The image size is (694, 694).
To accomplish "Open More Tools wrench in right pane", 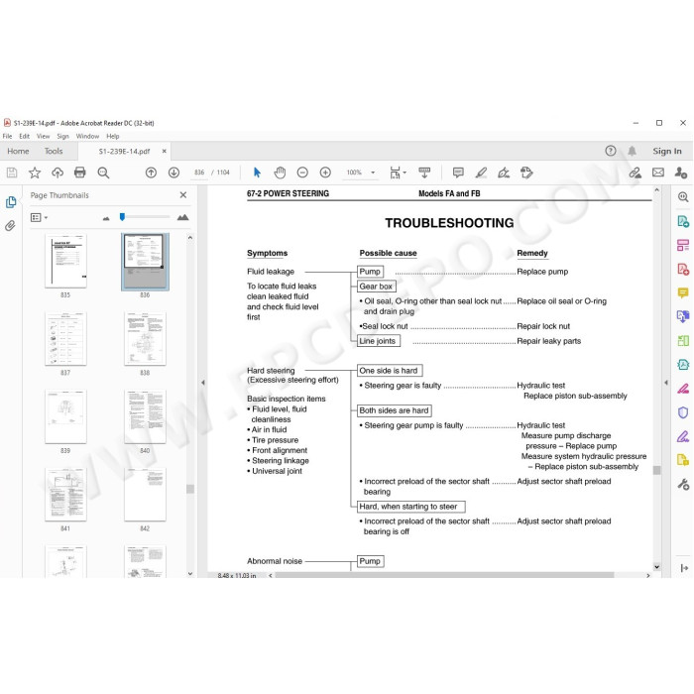I will tap(683, 484).
